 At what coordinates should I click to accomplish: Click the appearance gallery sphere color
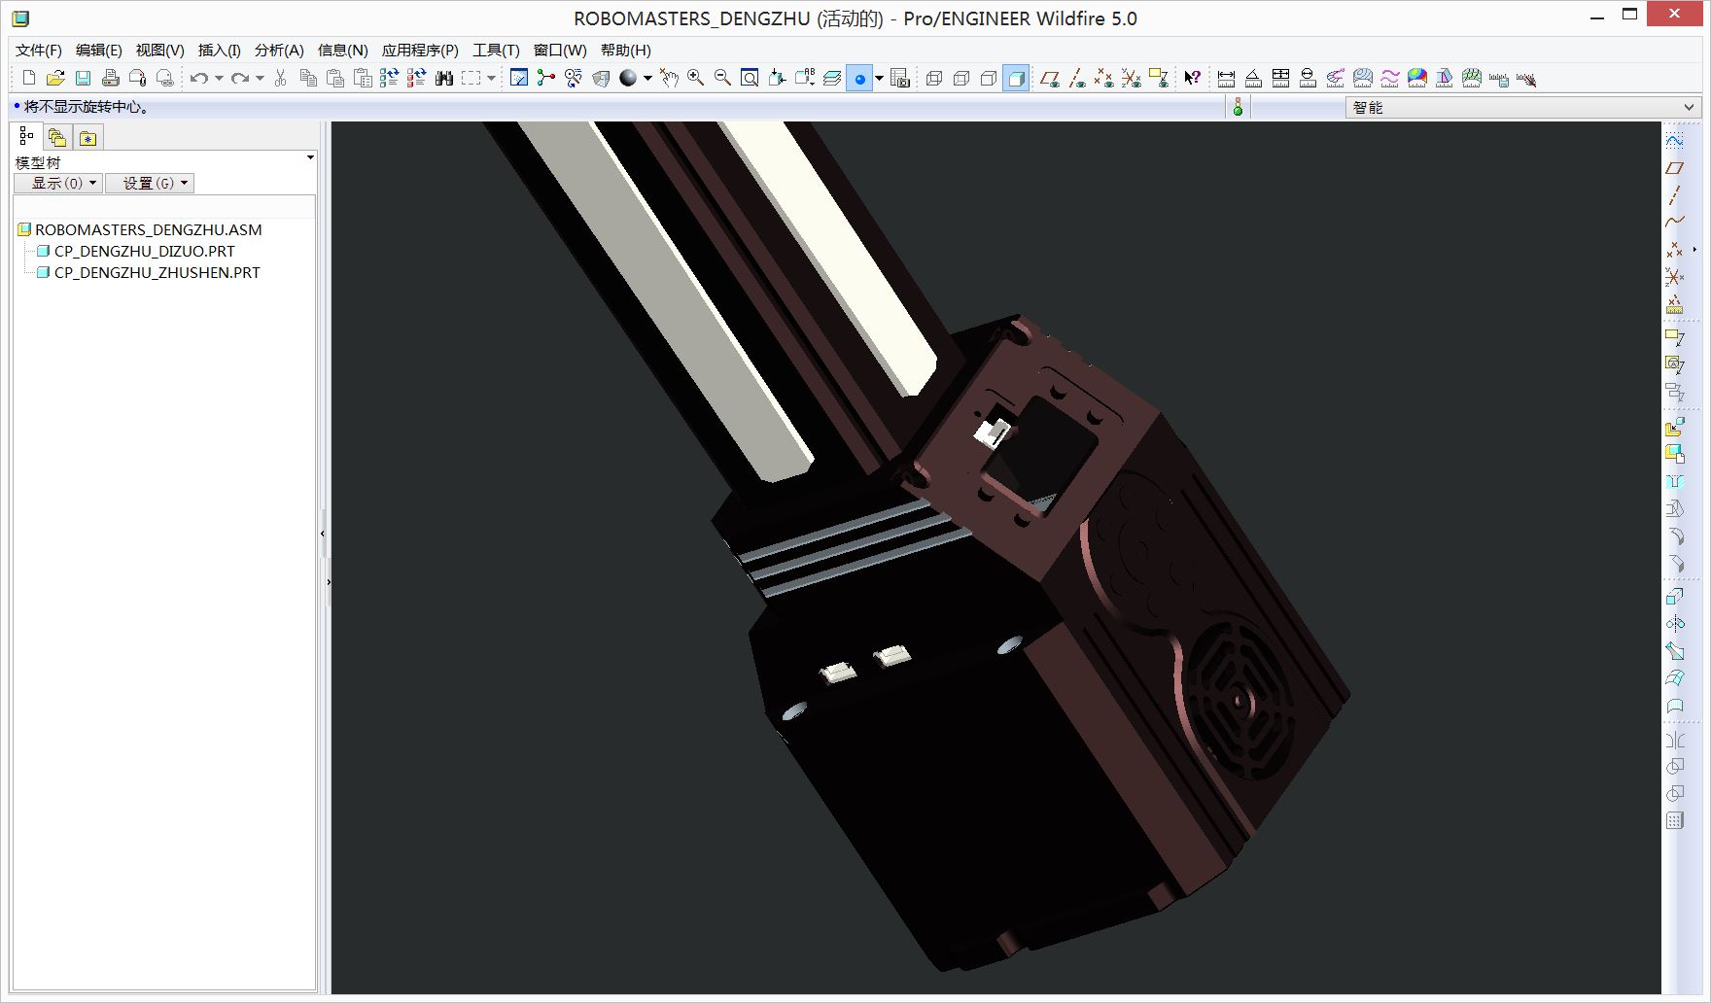pyautogui.click(x=628, y=78)
